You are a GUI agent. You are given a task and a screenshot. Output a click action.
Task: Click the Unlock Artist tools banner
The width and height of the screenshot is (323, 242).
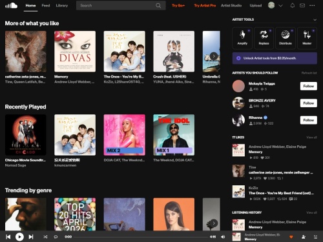point(275,58)
